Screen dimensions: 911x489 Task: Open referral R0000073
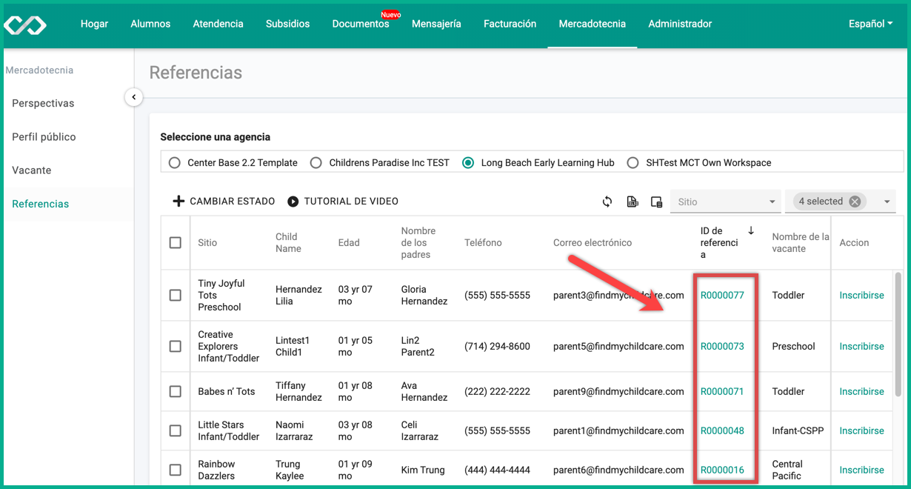tap(722, 346)
